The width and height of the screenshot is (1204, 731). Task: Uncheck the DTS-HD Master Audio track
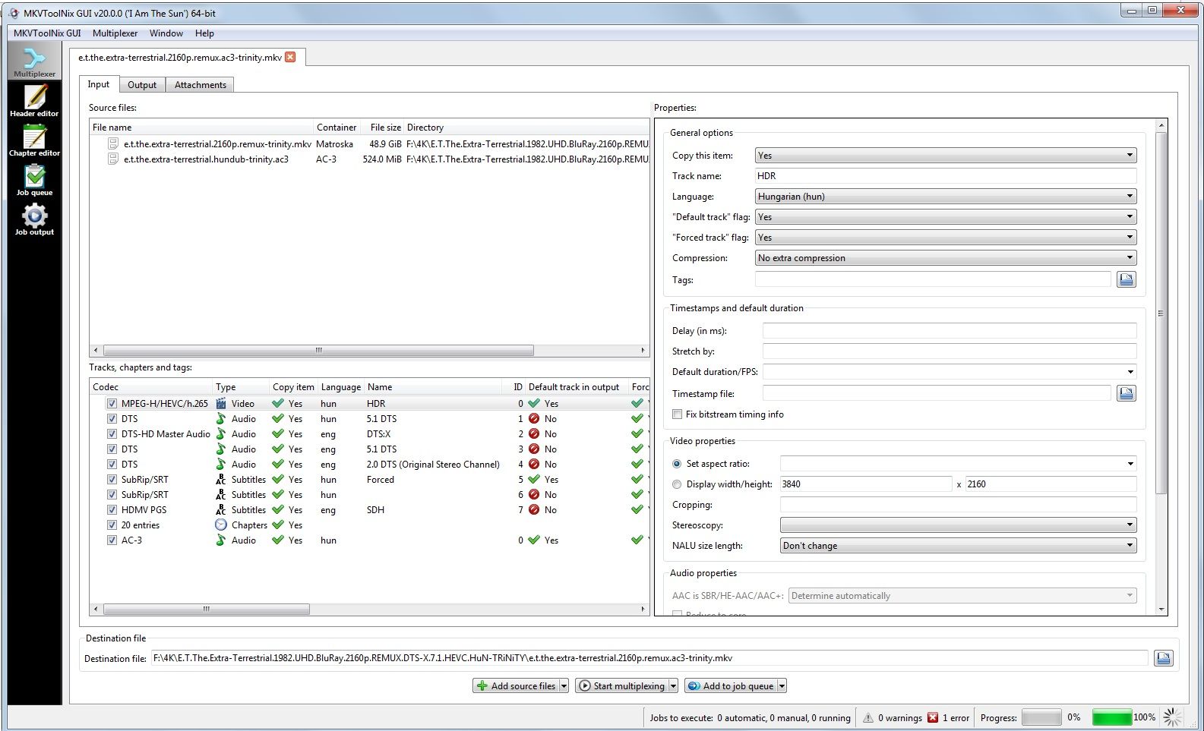point(112,434)
